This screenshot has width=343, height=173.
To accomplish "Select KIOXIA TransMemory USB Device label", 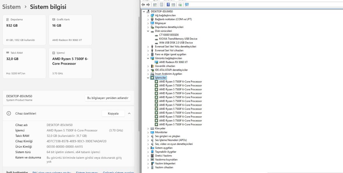I will click(x=178, y=39).
